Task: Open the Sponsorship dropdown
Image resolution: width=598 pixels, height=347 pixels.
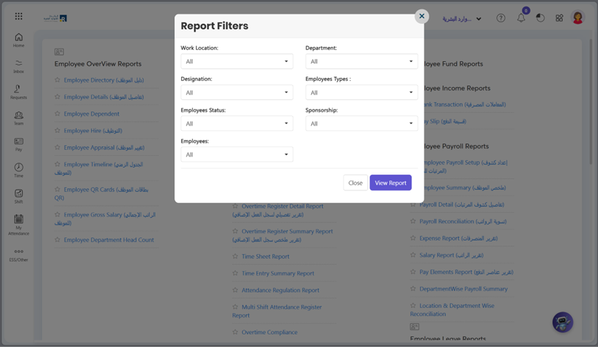Action: point(362,123)
